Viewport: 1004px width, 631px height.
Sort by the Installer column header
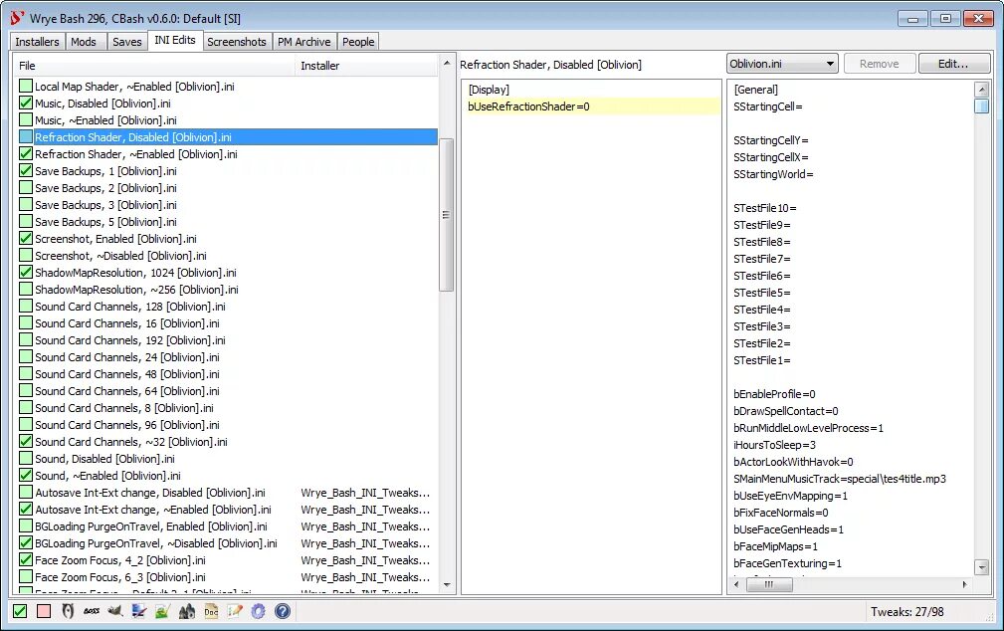pyautogui.click(x=367, y=66)
